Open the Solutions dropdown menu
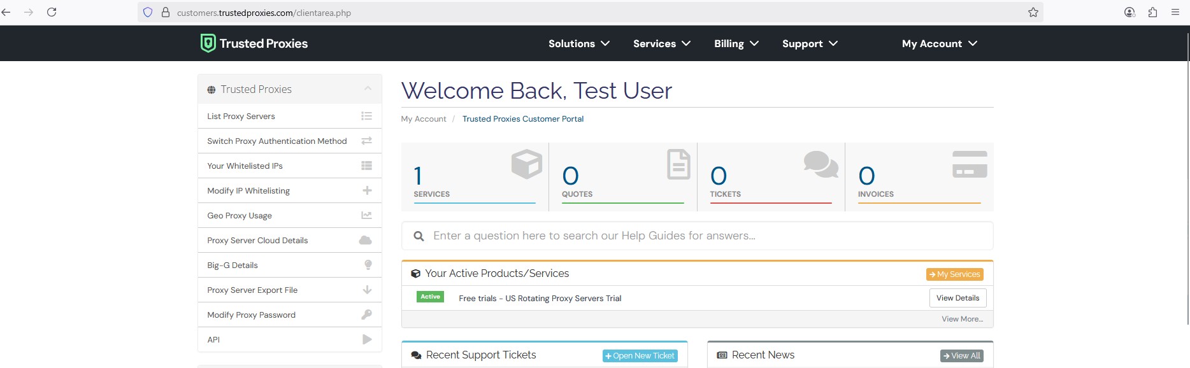This screenshot has height=368, width=1190. [579, 43]
